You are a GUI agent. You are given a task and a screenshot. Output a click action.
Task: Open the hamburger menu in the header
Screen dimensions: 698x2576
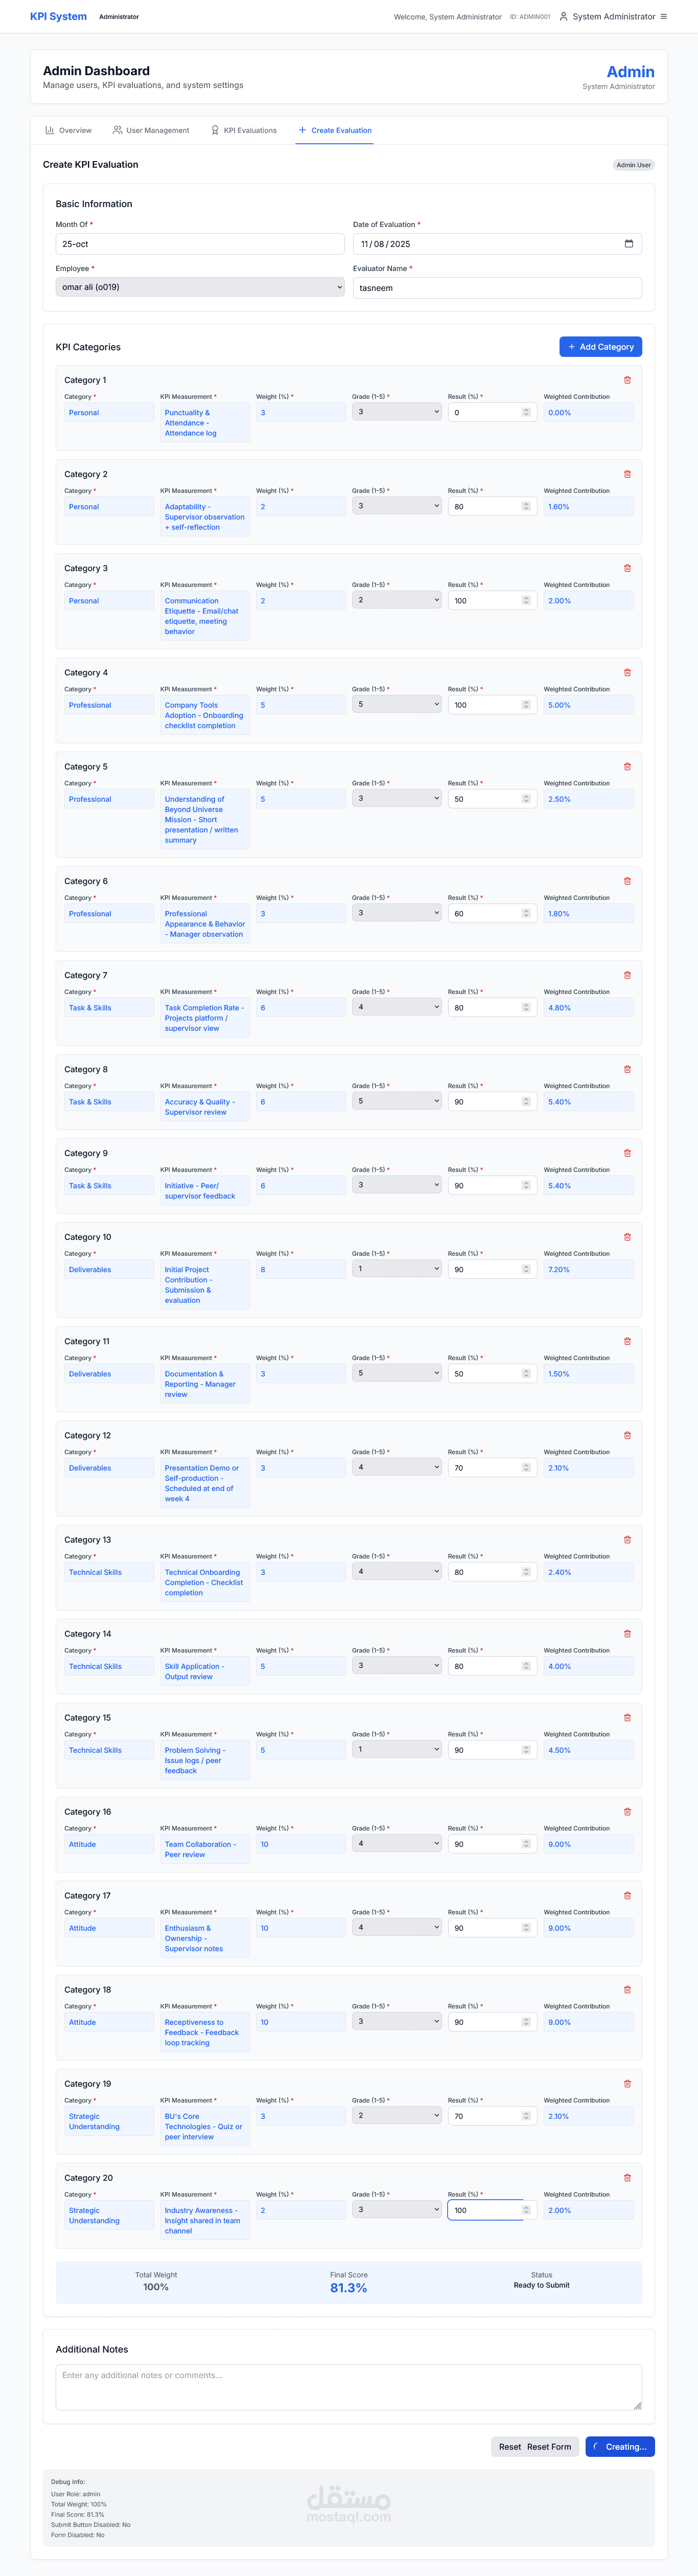(664, 17)
